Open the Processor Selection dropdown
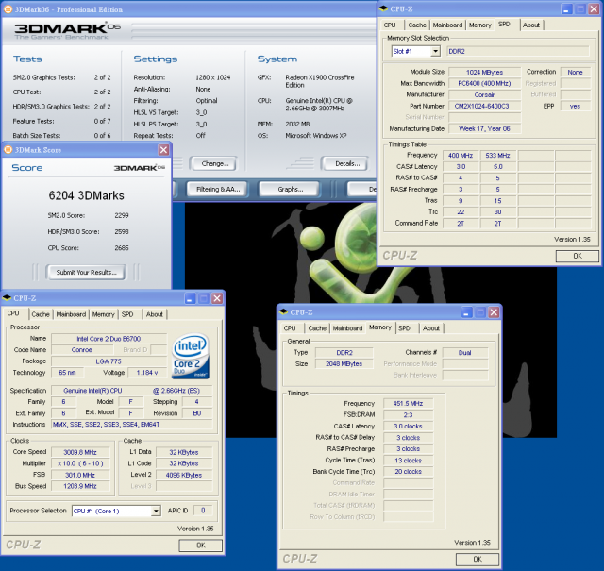 tap(155, 511)
